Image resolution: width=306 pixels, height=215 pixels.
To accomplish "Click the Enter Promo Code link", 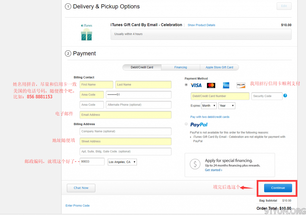I will (x=77, y=205).
